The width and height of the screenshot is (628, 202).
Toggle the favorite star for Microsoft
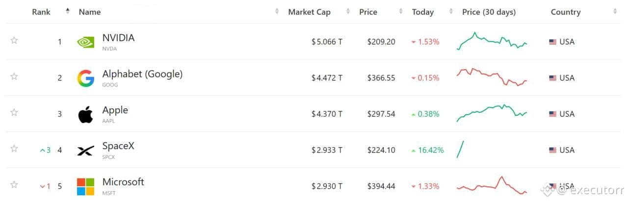pos(14,185)
